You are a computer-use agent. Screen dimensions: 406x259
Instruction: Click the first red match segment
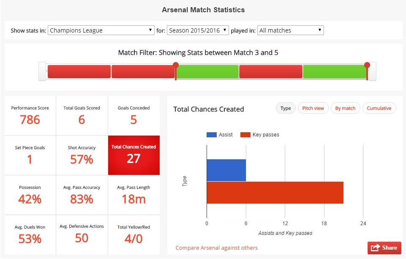point(79,71)
